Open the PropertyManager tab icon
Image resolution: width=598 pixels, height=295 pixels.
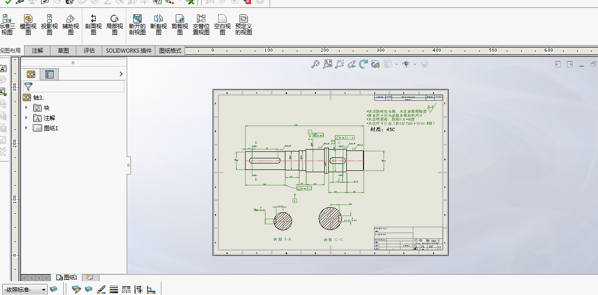coord(49,74)
